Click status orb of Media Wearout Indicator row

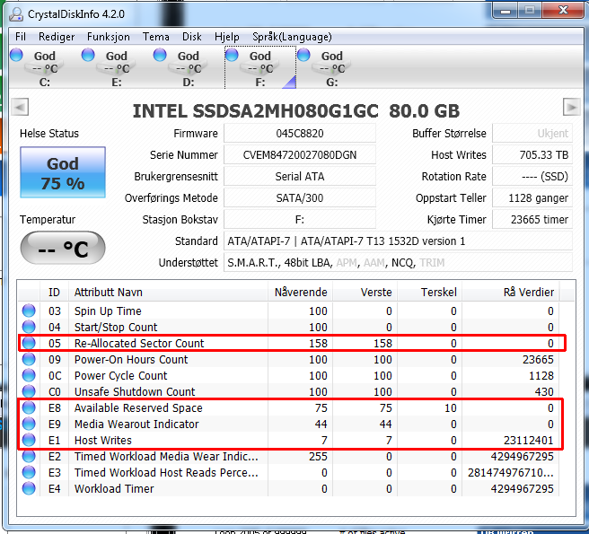click(29, 424)
